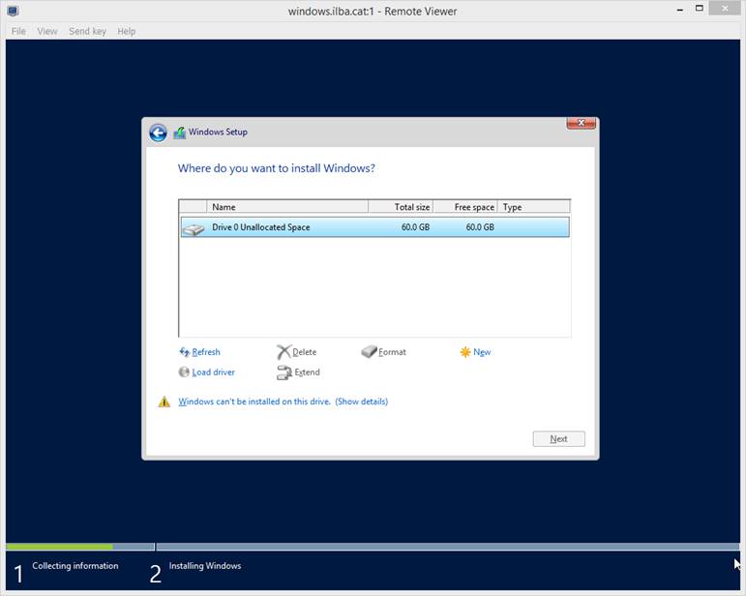Close the Windows Setup dialog
The width and height of the screenshot is (746, 596).
click(581, 123)
